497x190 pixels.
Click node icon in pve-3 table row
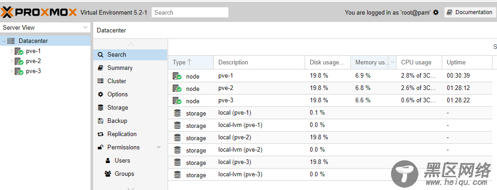pyautogui.click(x=177, y=100)
